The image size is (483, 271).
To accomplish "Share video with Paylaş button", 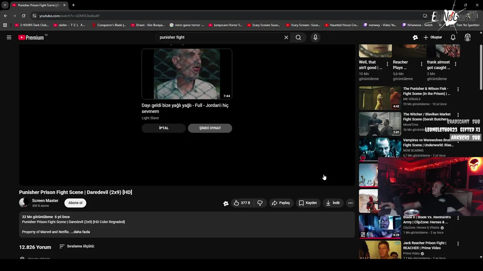I will [281, 203].
